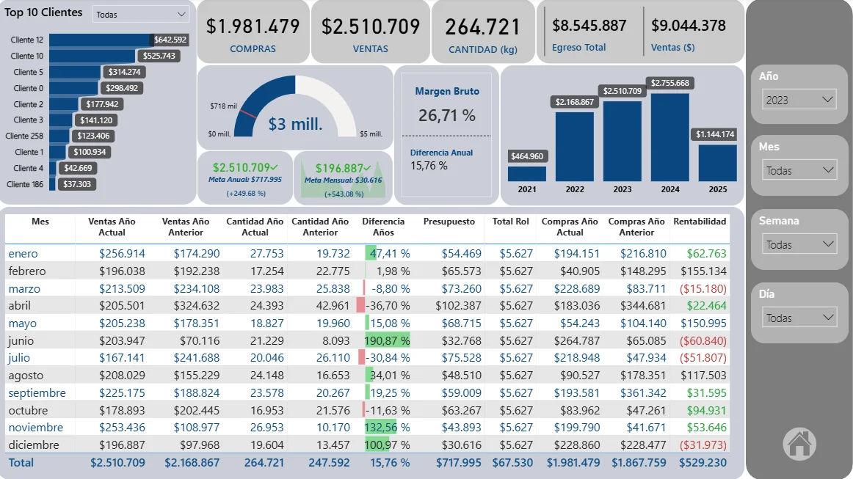Open the Año 2023 dropdown

point(799,100)
